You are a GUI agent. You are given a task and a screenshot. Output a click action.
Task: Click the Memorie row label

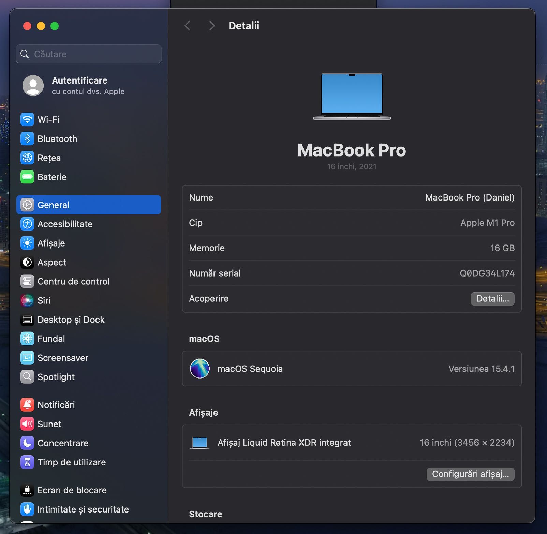click(x=207, y=248)
